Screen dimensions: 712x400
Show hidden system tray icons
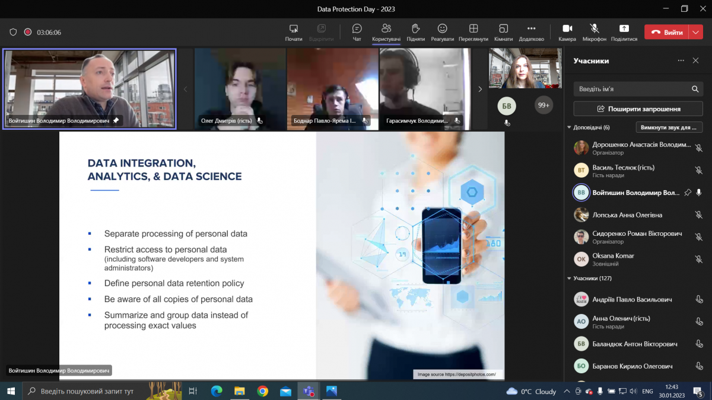tap(568, 391)
